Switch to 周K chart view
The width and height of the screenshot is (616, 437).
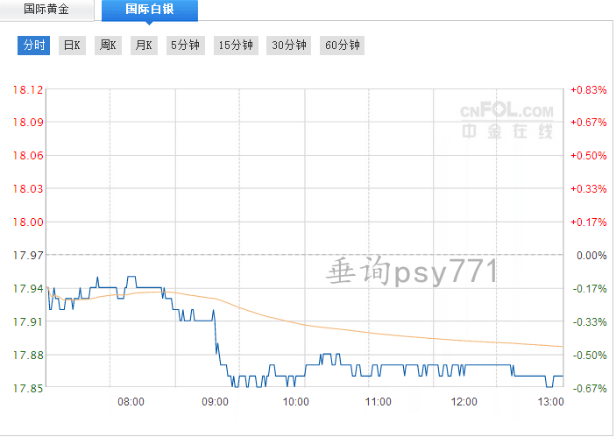pyautogui.click(x=108, y=46)
